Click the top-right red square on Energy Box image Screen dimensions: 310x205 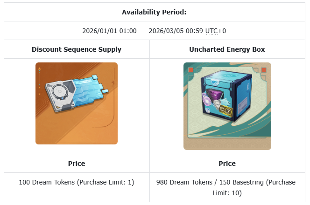264,70
